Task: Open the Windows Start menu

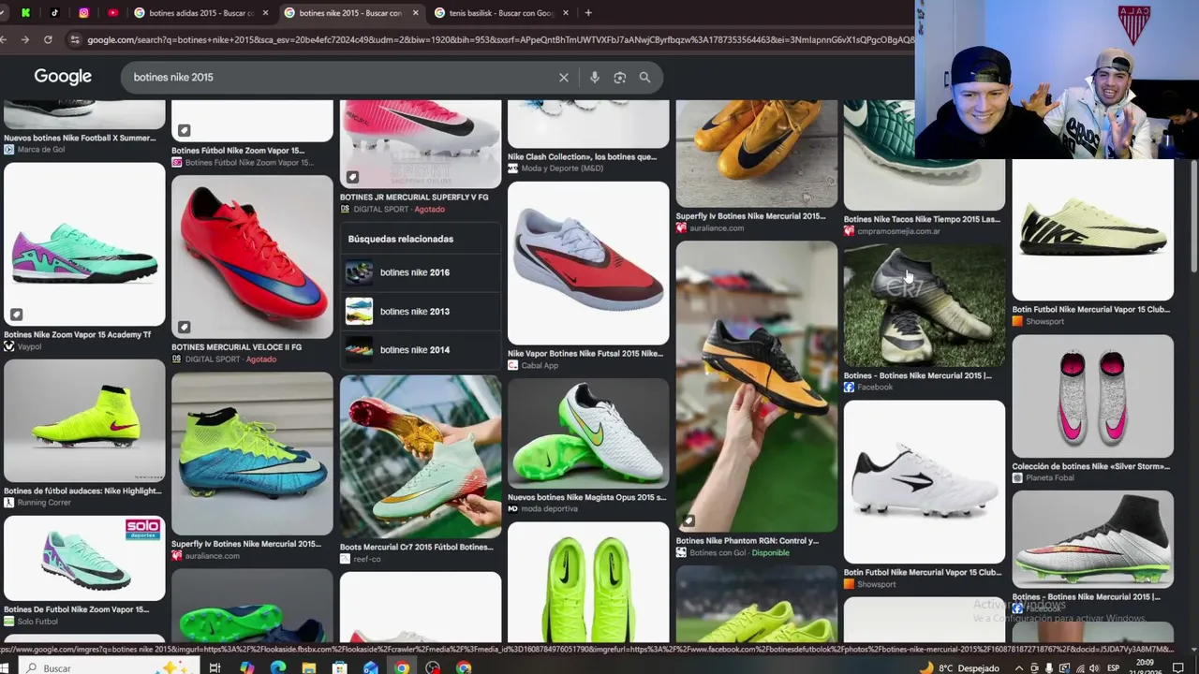Action: click(4, 667)
